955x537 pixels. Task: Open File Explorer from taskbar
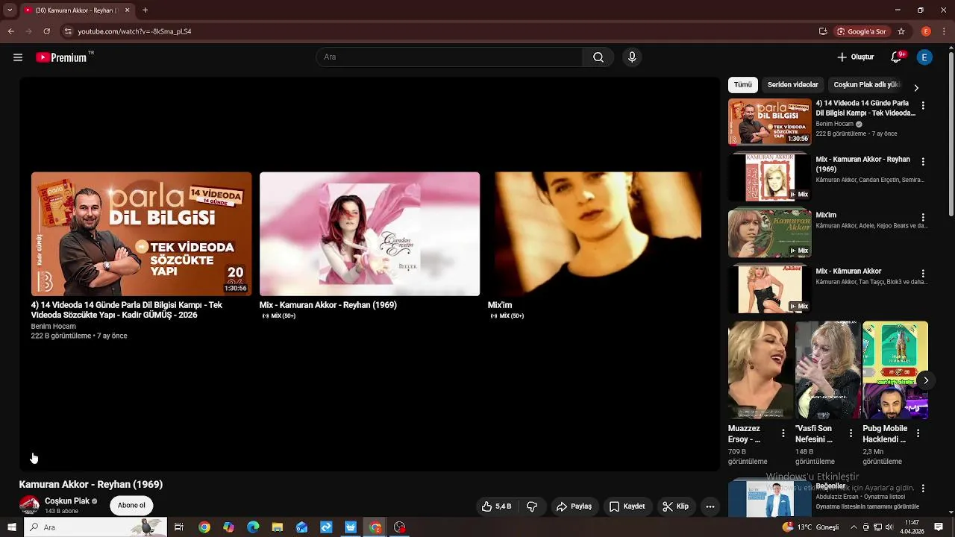tap(278, 527)
